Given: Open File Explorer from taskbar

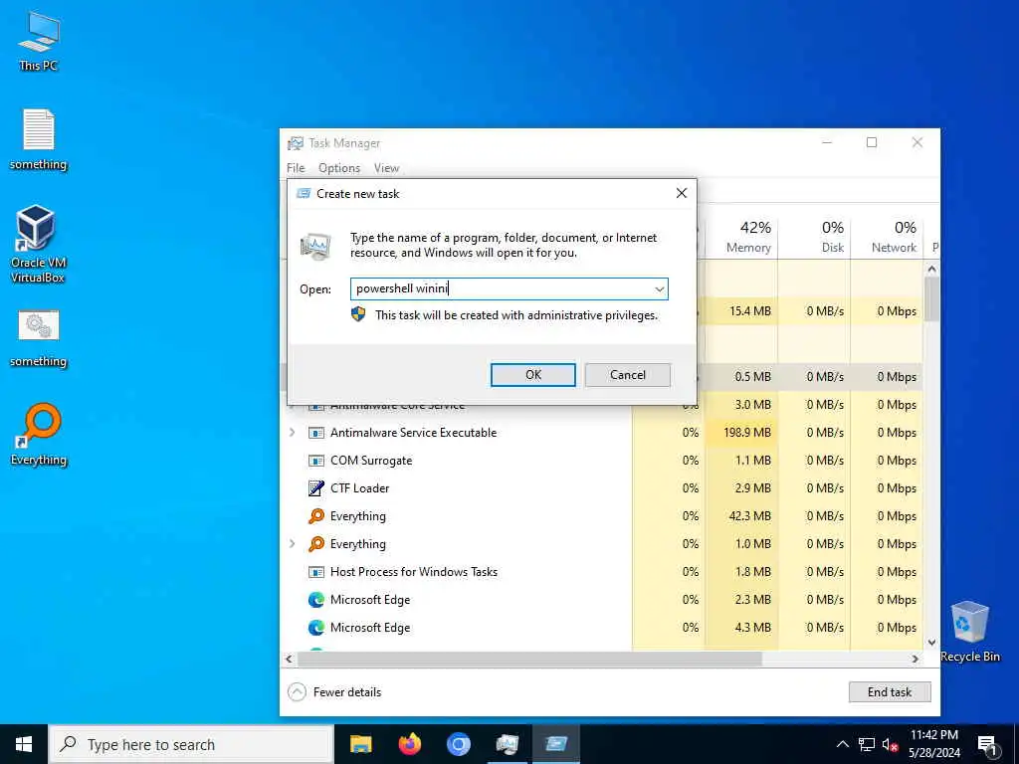Looking at the screenshot, I should point(360,744).
